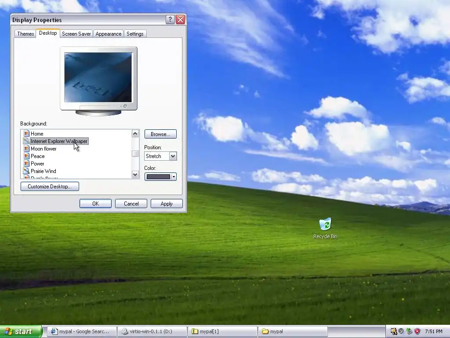Click the help question mark button
This screenshot has height=338, width=450.
pyautogui.click(x=170, y=19)
